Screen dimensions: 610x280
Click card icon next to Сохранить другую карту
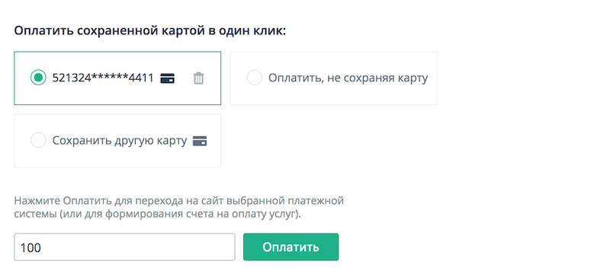pos(200,141)
